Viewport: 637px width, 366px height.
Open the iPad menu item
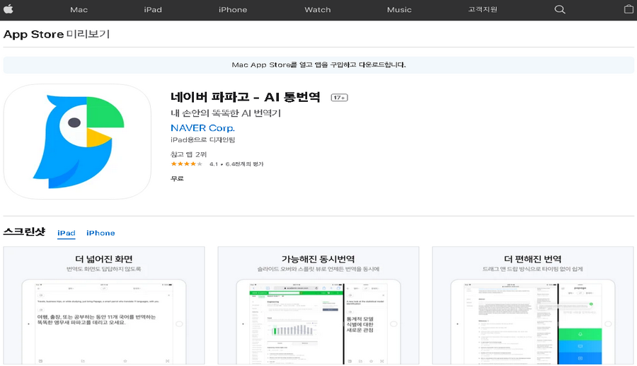pyautogui.click(x=153, y=10)
